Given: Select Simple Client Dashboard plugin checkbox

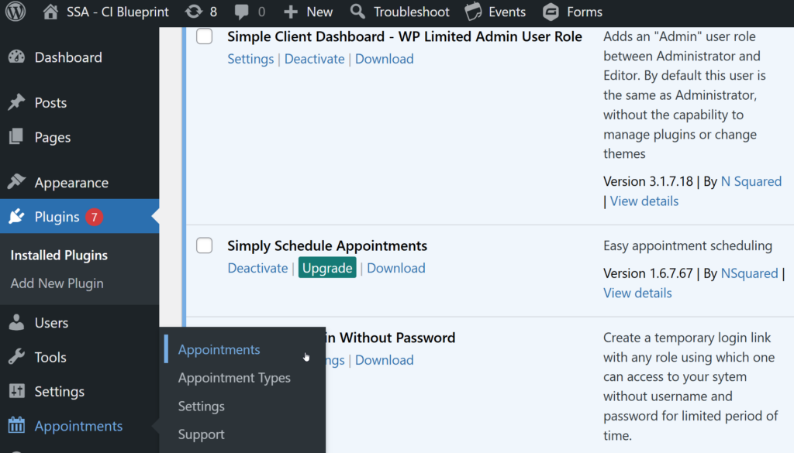Looking at the screenshot, I should [x=205, y=36].
